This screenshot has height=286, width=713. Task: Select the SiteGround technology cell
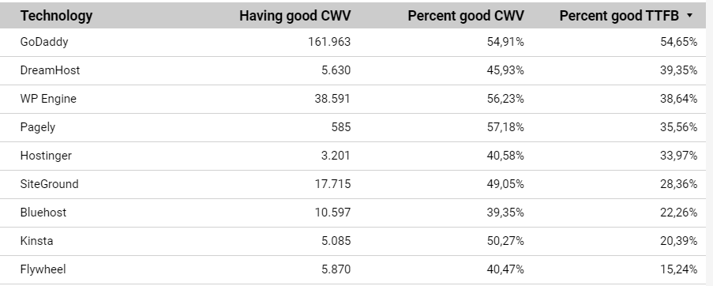[x=49, y=184]
